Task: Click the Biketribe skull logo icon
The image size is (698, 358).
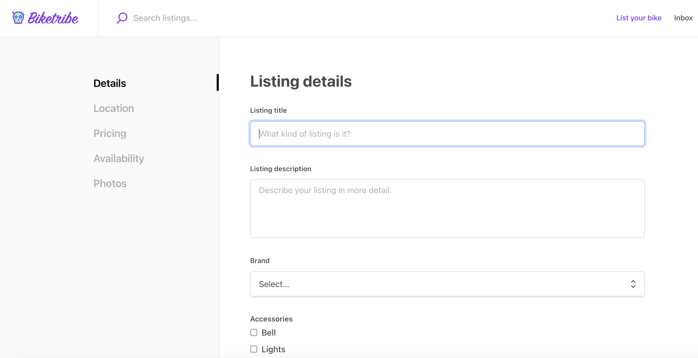Action: (18, 18)
